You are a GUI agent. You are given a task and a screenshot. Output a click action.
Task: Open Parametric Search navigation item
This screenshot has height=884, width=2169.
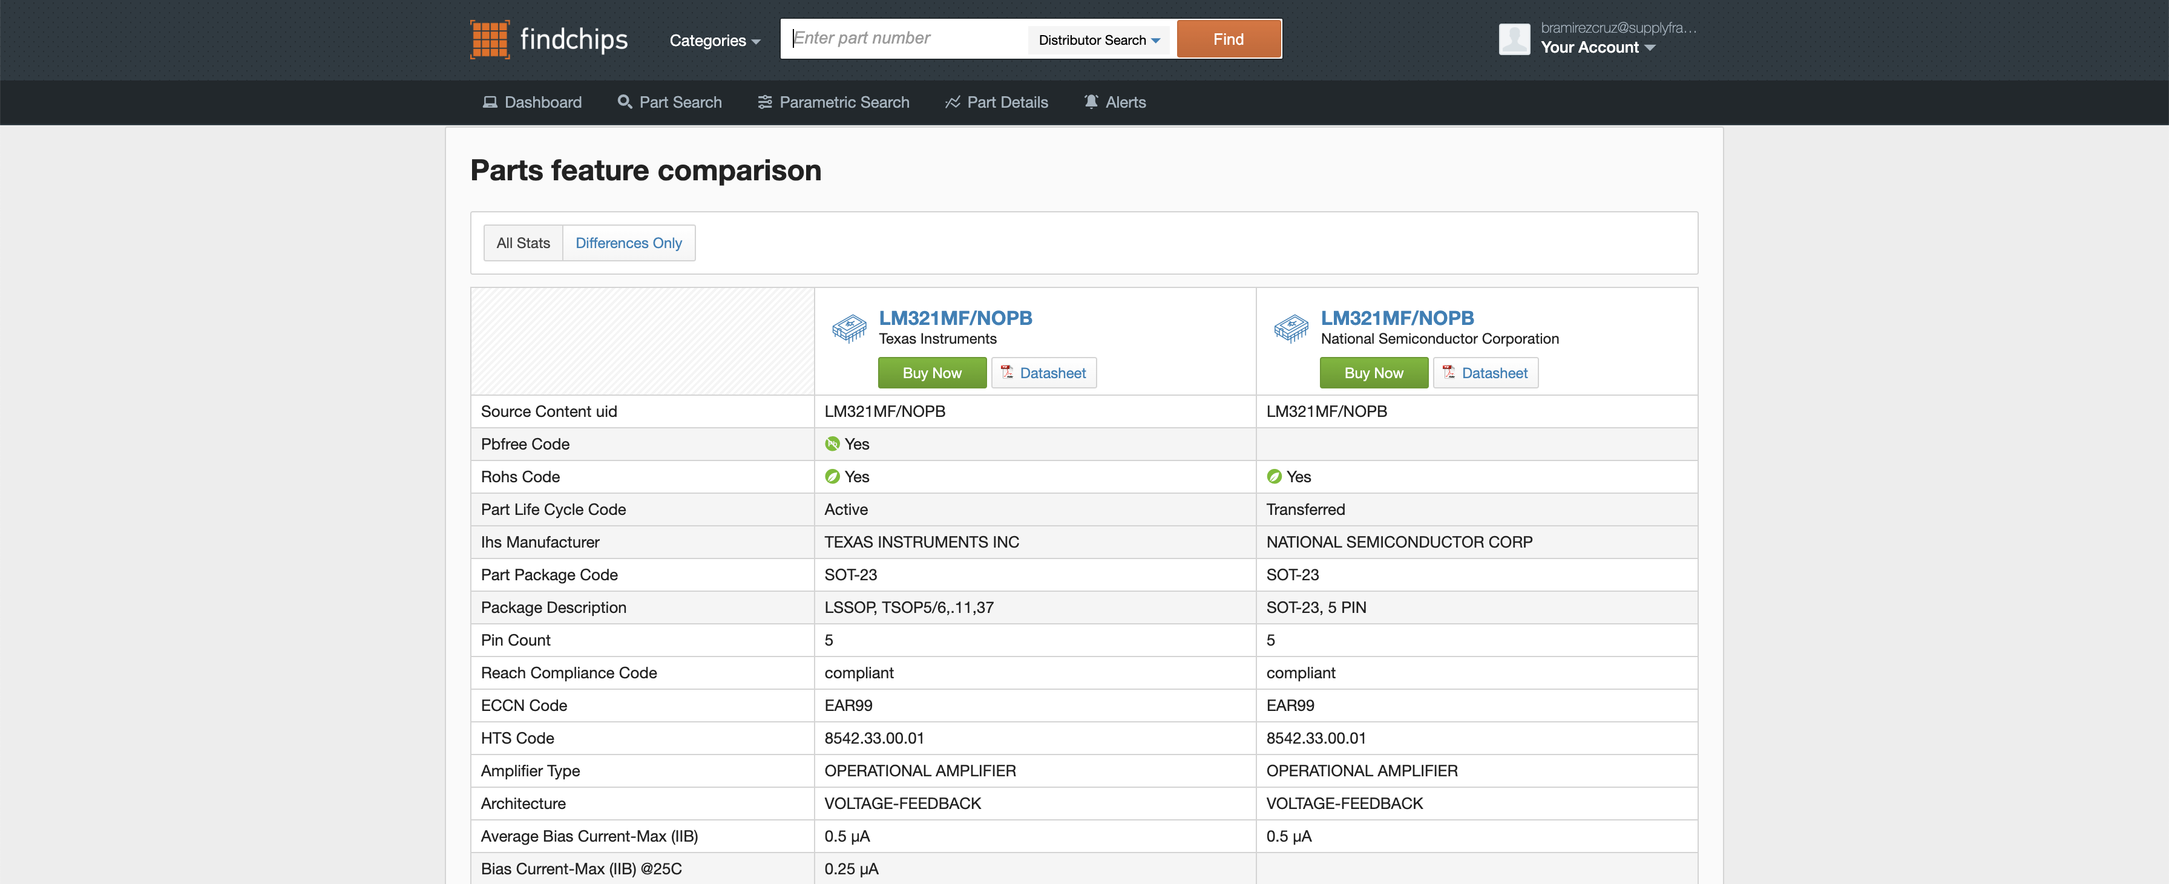pos(833,102)
